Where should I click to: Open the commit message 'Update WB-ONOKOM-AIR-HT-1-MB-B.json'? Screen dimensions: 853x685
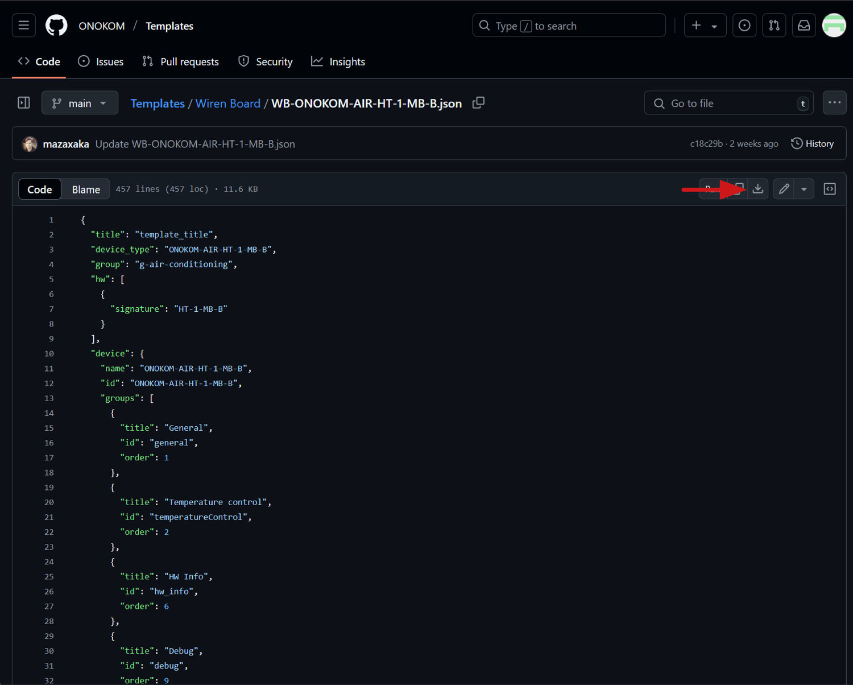point(195,144)
